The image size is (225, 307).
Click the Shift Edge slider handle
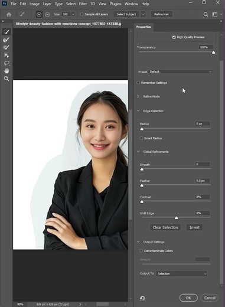point(177,218)
